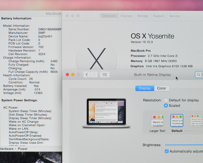Select Cycle Count value 26
The image size is (203, 163).
31,79
